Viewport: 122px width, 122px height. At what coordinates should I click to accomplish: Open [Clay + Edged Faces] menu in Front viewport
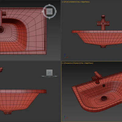83,2
